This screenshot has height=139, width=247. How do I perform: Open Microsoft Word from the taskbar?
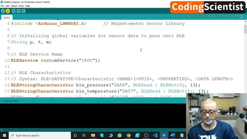pyautogui.click(x=173, y=136)
